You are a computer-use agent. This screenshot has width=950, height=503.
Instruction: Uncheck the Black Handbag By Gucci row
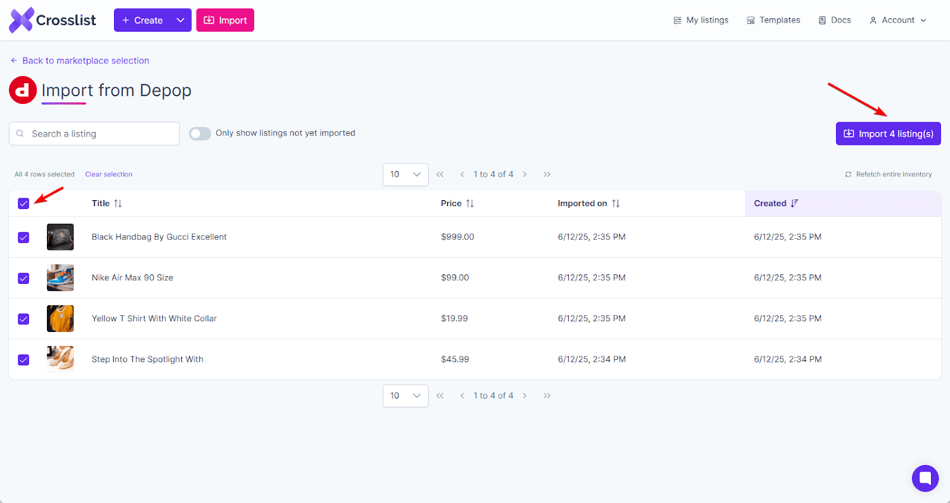(24, 238)
